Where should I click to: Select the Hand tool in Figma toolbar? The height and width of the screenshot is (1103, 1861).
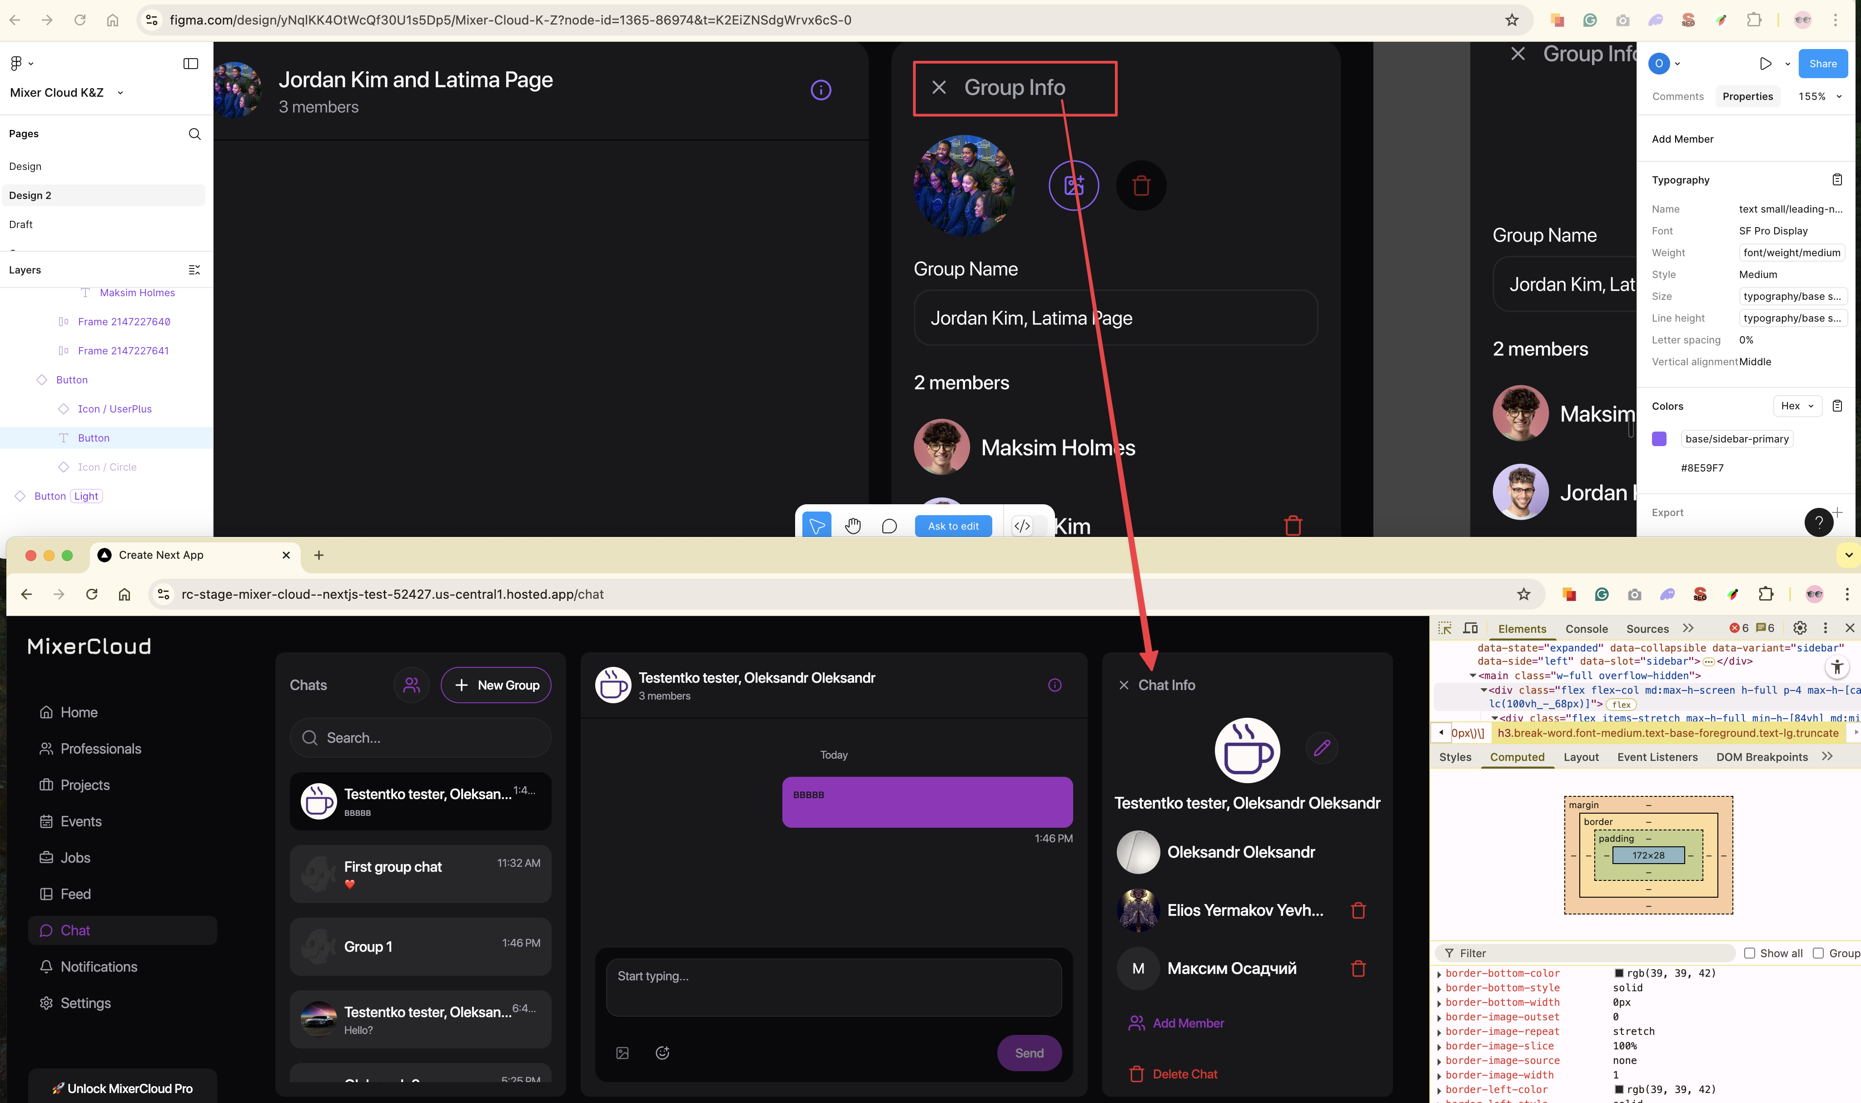pyautogui.click(x=852, y=526)
